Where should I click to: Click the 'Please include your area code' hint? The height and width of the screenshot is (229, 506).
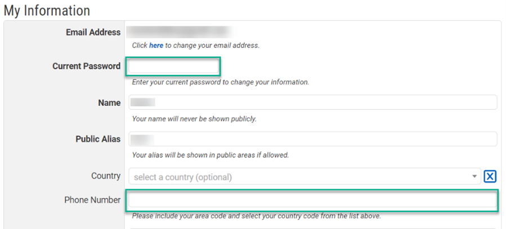(x=256, y=215)
